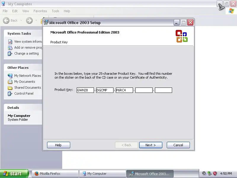Viewport: 237px width, 178px height.
Task: Open the Windows Start menu
Action: [x=14, y=174]
